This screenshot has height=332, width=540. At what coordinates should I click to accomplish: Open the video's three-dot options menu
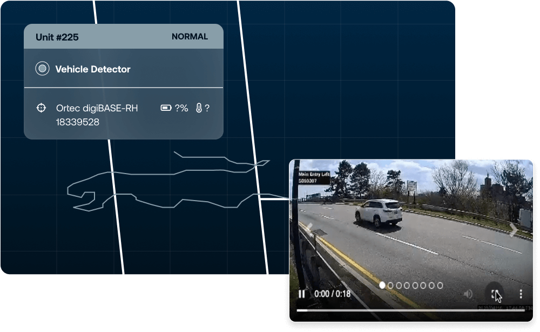click(x=521, y=294)
